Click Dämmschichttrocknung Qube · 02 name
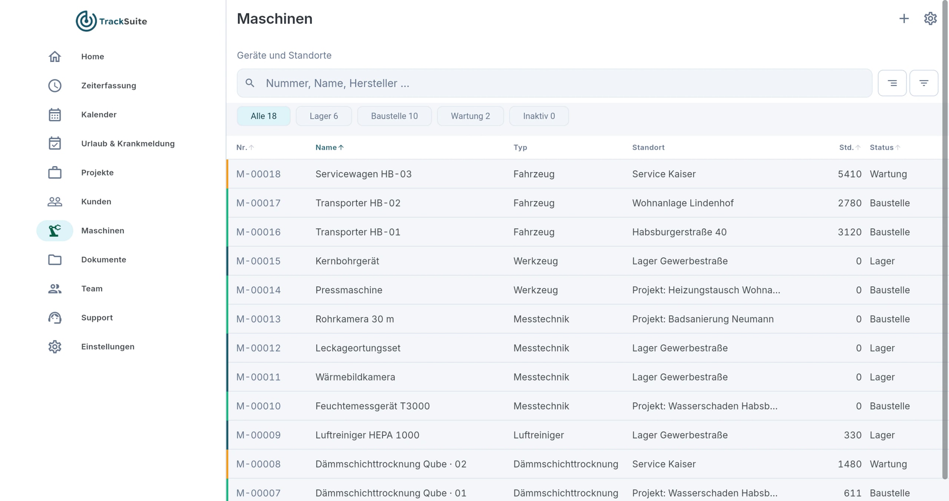Viewport: 949px width, 501px height. tap(391, 464)
